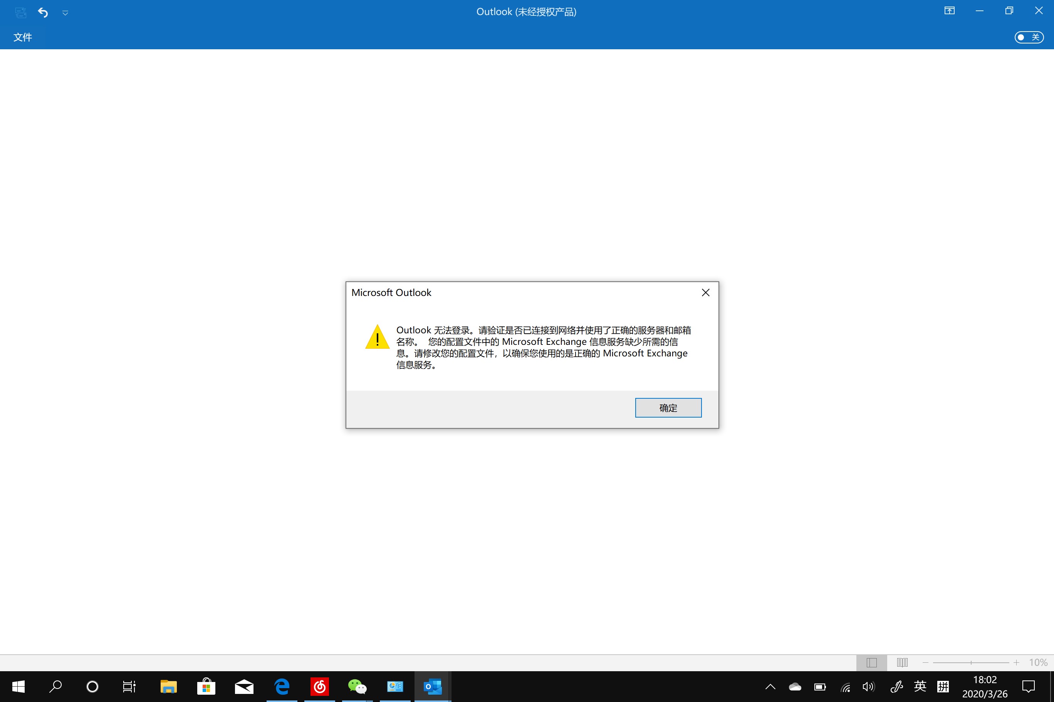This screenshot has height=702, width=1054.
Task: Click the 10% zoom level text
Action: (x=1038, y=663)
